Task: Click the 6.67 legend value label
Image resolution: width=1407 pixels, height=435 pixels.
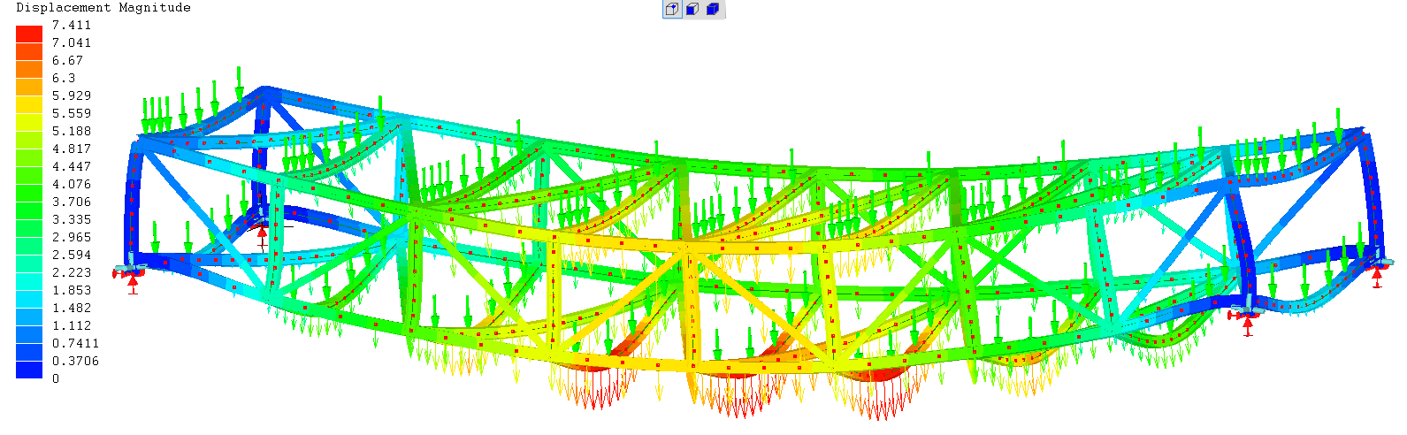Action: (x=67, y=60)
